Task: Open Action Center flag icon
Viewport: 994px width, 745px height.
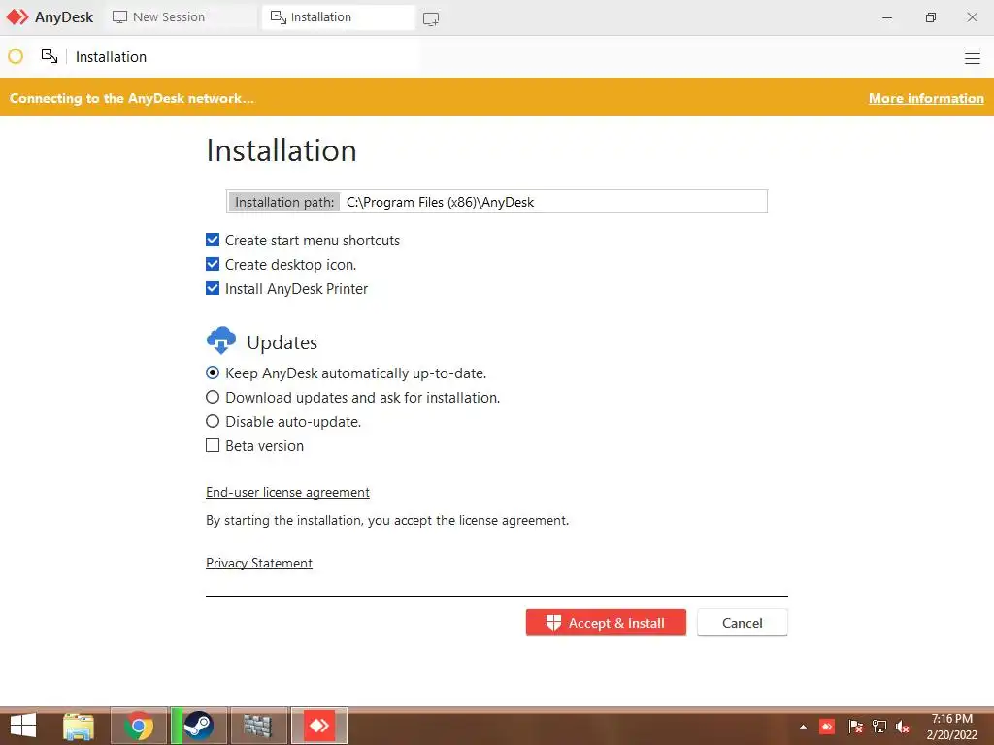Action: pyautogui.click(x=855, y=727)
